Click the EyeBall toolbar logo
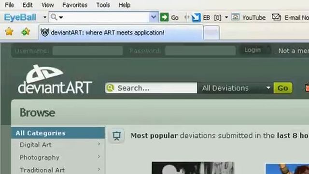The width and height of the screenshot is (309, 174). point(20,17)
